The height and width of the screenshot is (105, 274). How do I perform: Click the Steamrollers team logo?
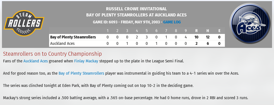pyautogui.click(x=24, y=23)
